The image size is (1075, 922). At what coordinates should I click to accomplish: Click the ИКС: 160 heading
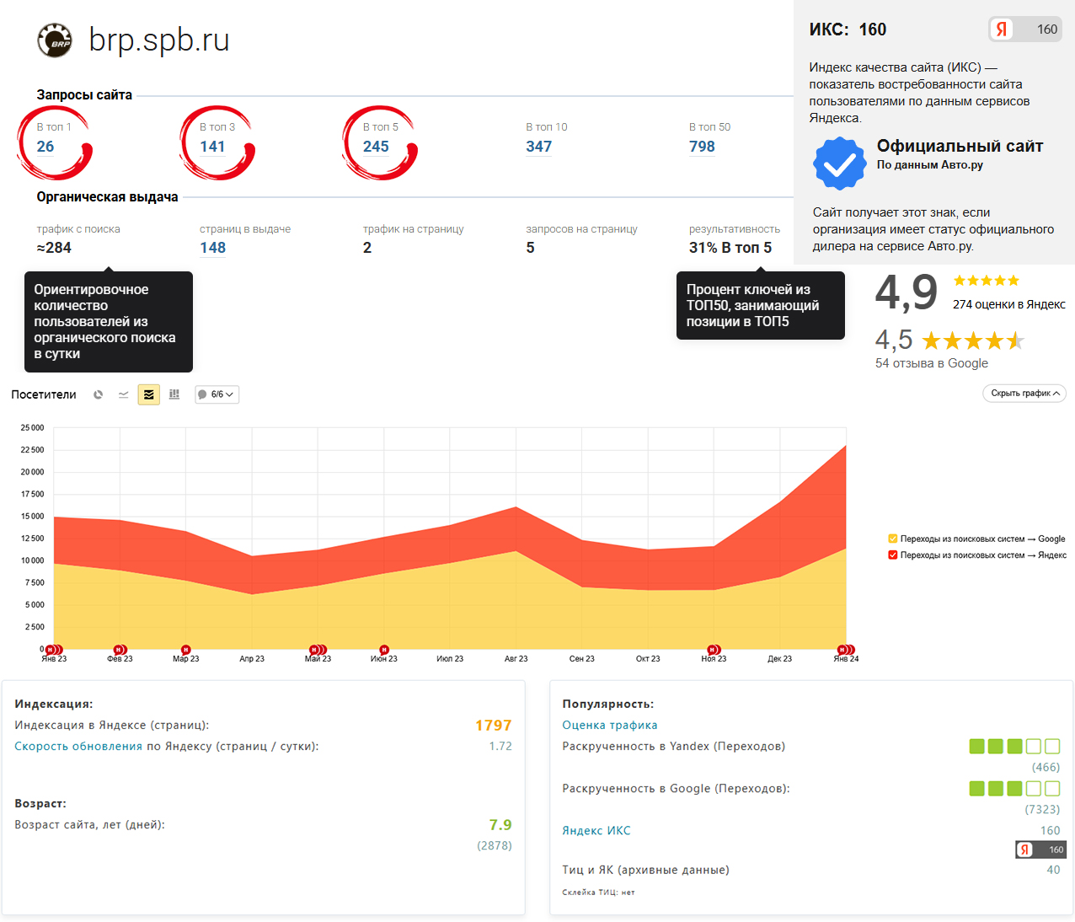(x=848, y=29)
